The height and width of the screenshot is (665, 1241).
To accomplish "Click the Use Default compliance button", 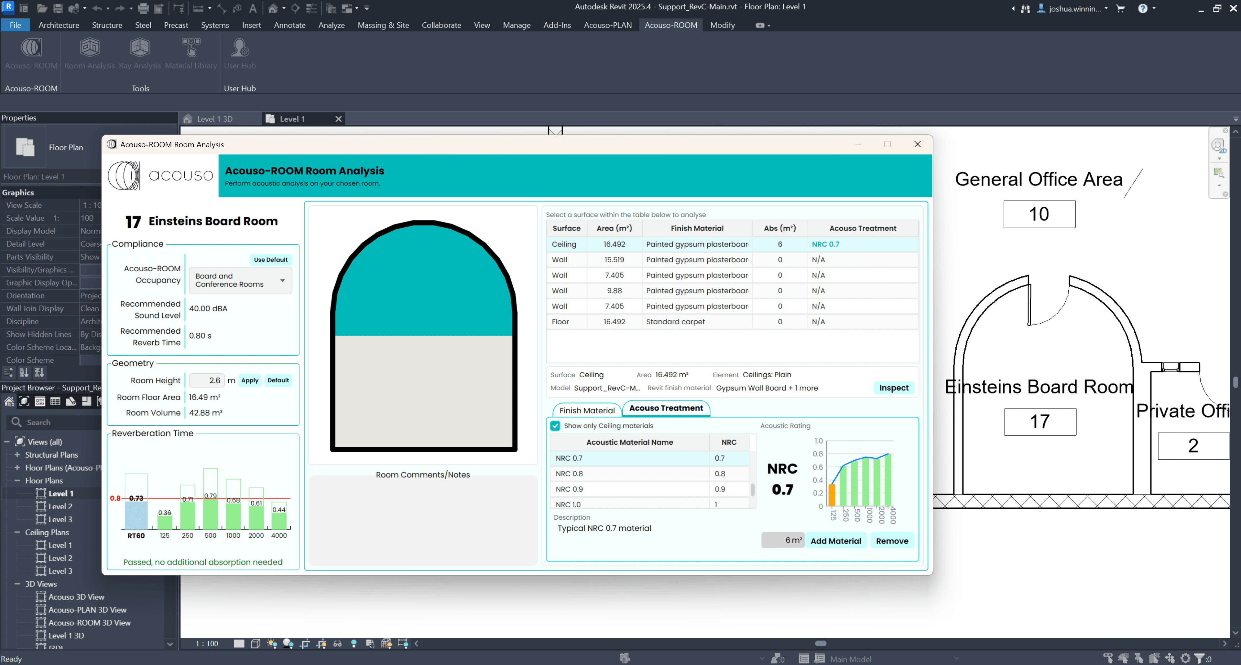I will [x=270, y=259].
